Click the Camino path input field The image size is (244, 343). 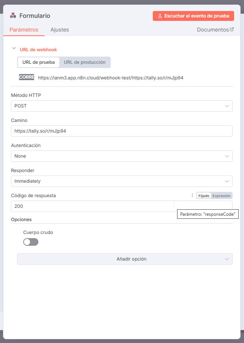click(122, 131)
